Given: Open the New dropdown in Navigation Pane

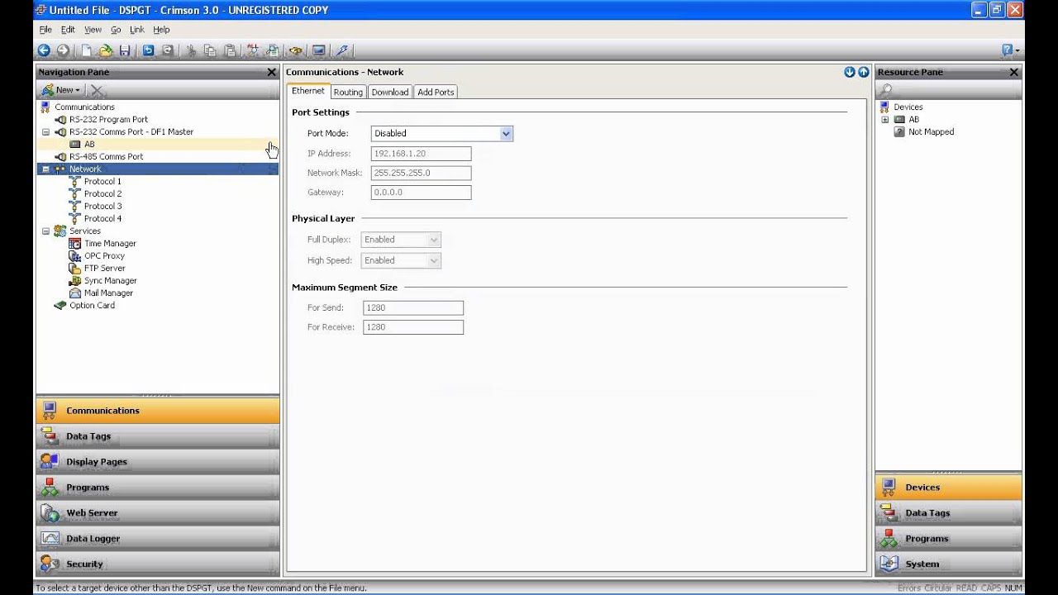Looking at the screenshot, I should [61, 90].
